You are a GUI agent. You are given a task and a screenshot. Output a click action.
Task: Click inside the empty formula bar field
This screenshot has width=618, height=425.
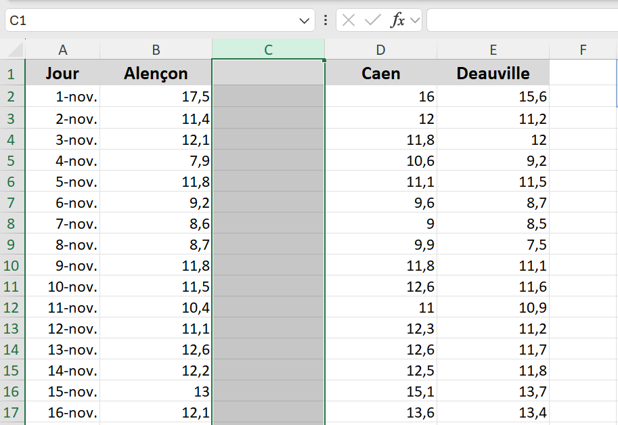click(x=521, y=20)
